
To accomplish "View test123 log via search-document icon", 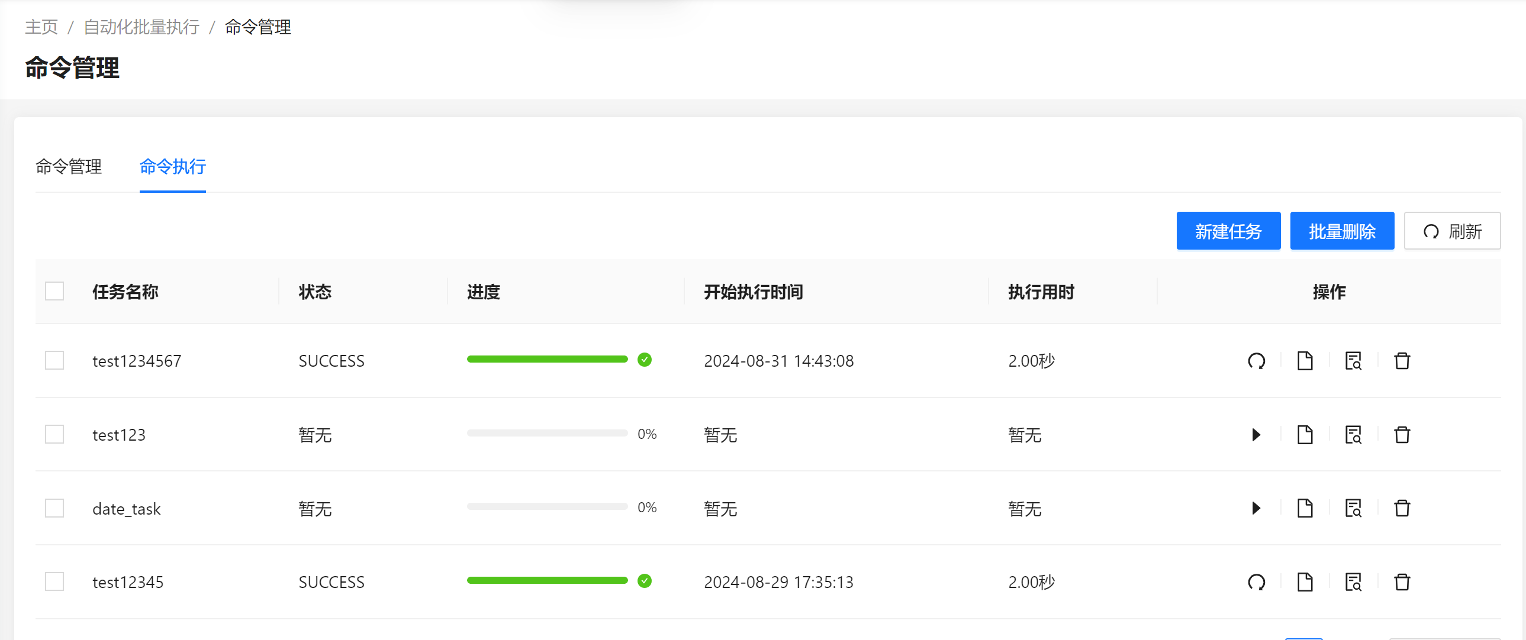I will 1353,435.
